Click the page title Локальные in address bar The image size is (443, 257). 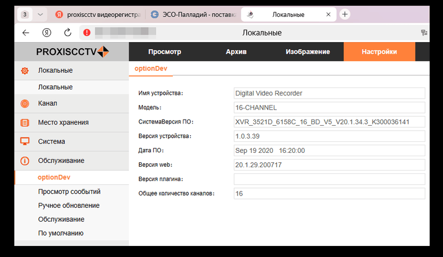(x=262, y=33)
